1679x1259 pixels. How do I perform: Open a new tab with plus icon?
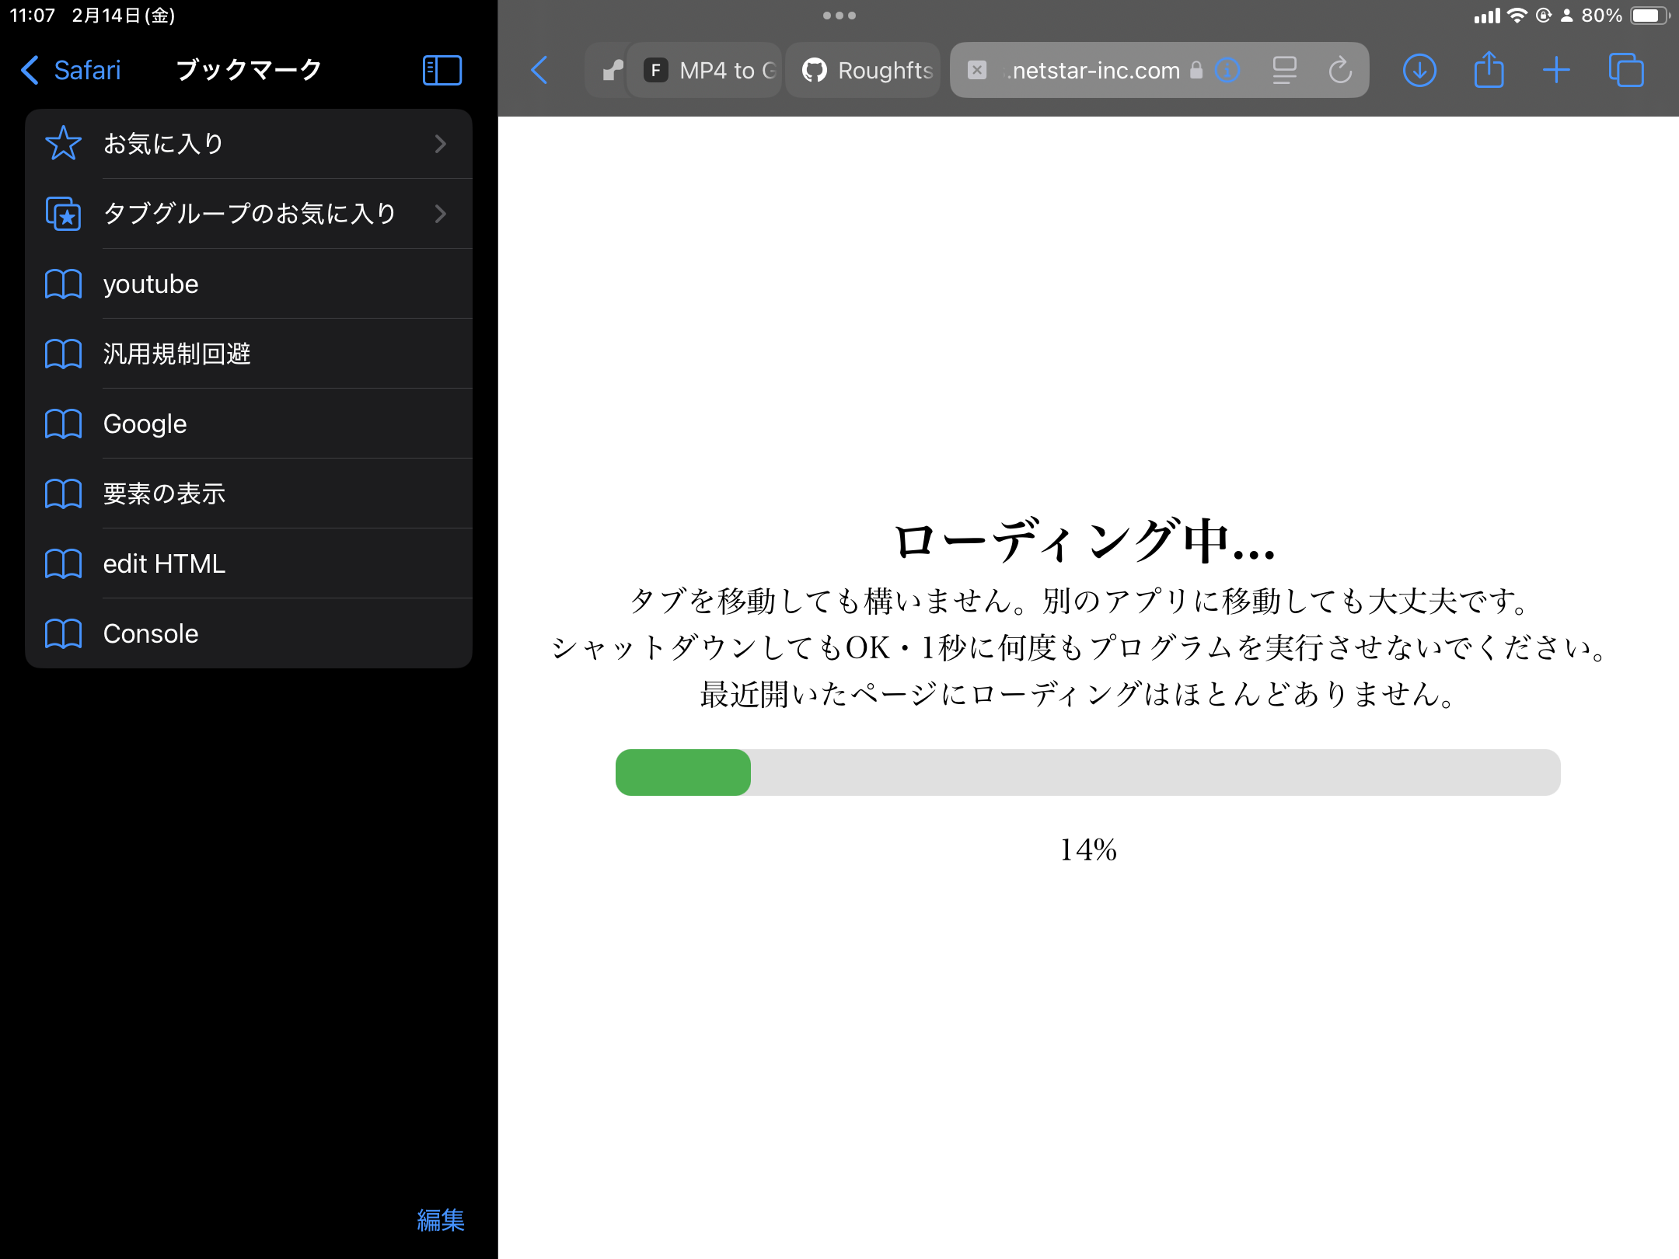[1556, 71]
